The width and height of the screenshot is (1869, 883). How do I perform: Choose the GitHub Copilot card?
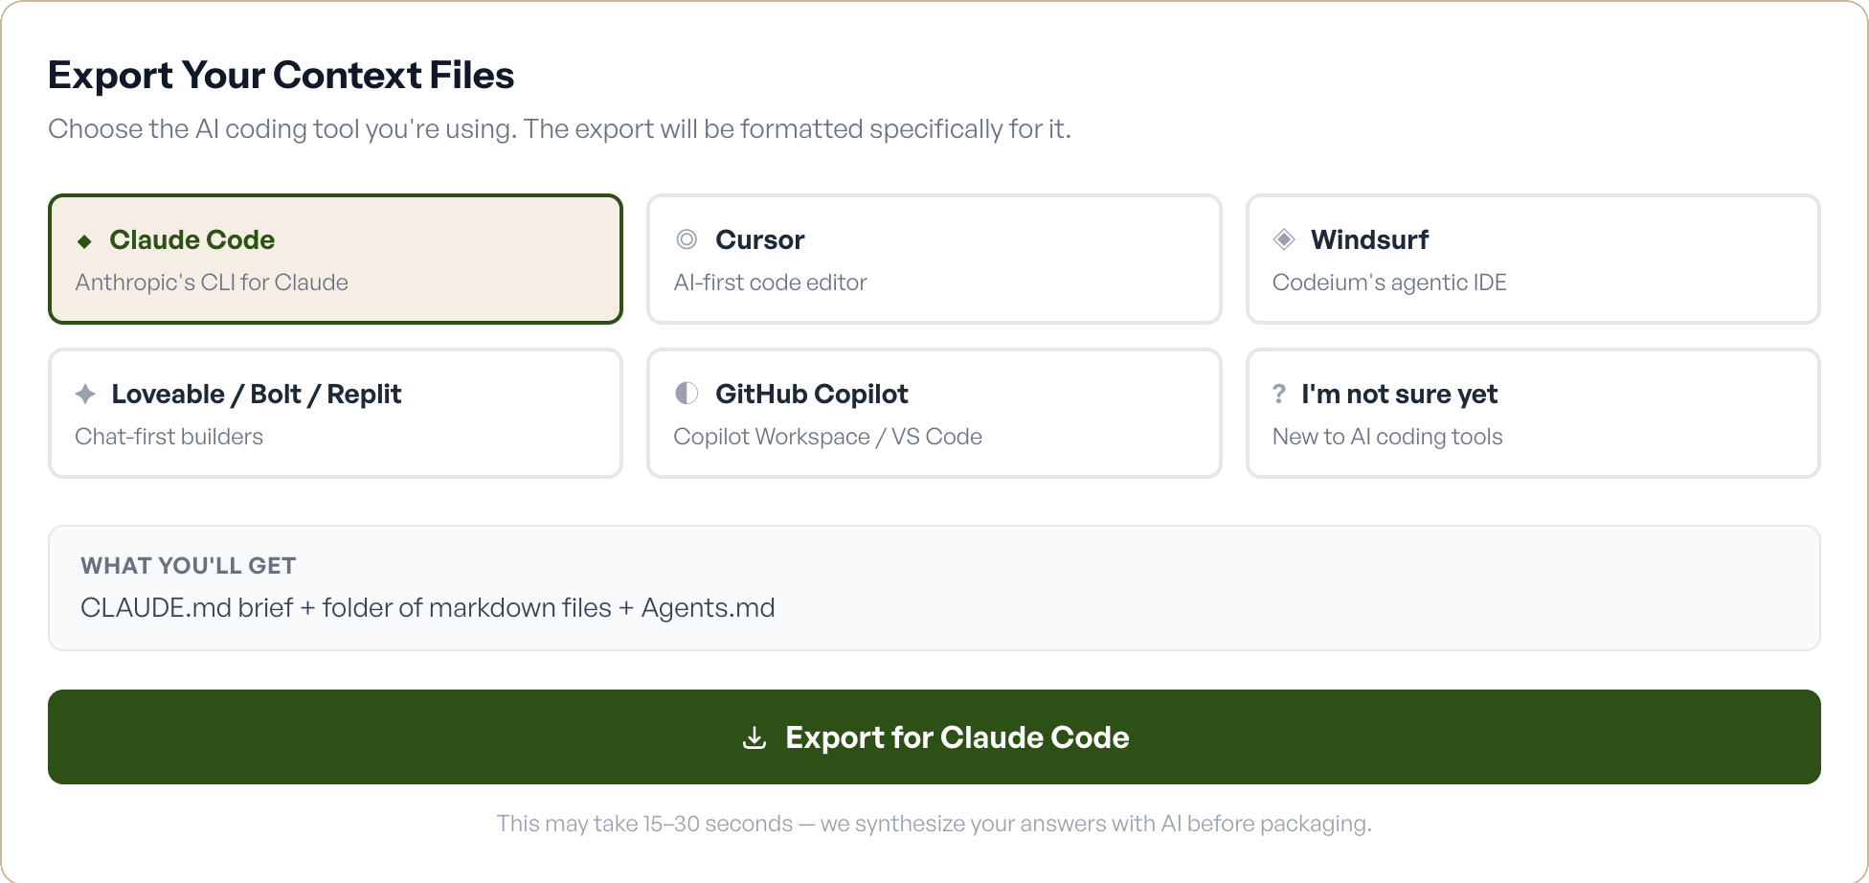click(x=934, y=413)
